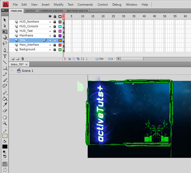The image size is (191, 173).
Task: Select the Line tool
Action: tap(5, 62)
